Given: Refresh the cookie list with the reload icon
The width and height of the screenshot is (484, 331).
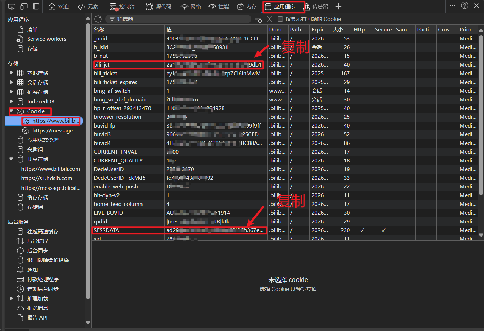Looking at the screenshot, I should pos(98,19).
